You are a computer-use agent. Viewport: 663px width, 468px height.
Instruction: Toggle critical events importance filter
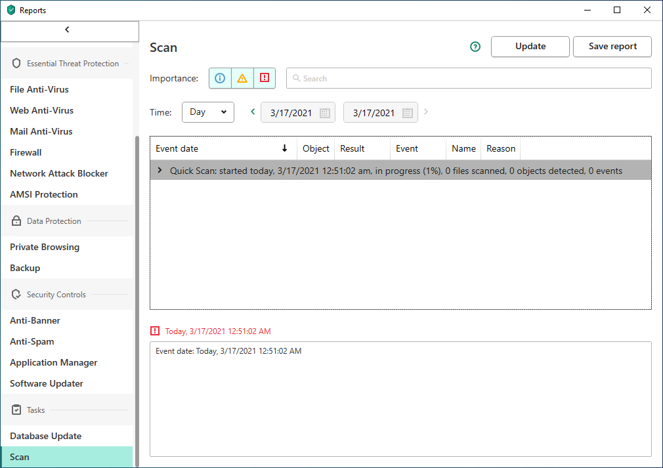pos(265,78)
